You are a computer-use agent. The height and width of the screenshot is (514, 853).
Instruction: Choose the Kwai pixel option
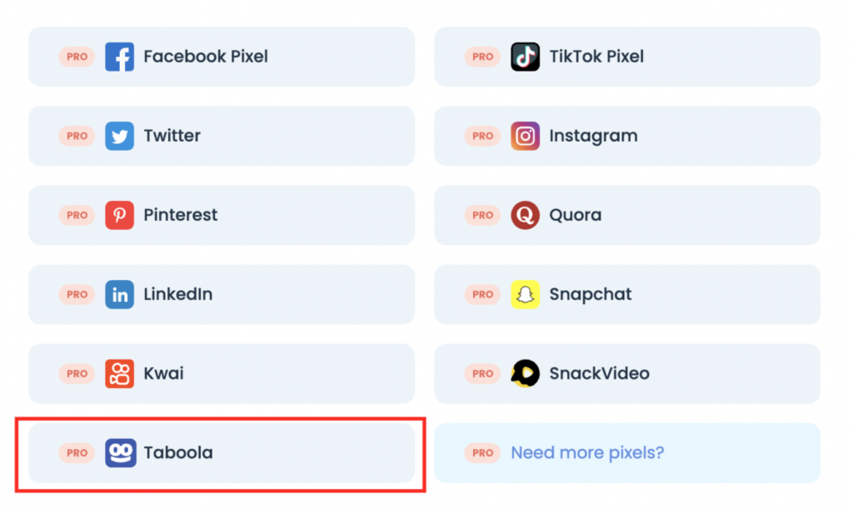pyautogui.click(x=222, y=374)
